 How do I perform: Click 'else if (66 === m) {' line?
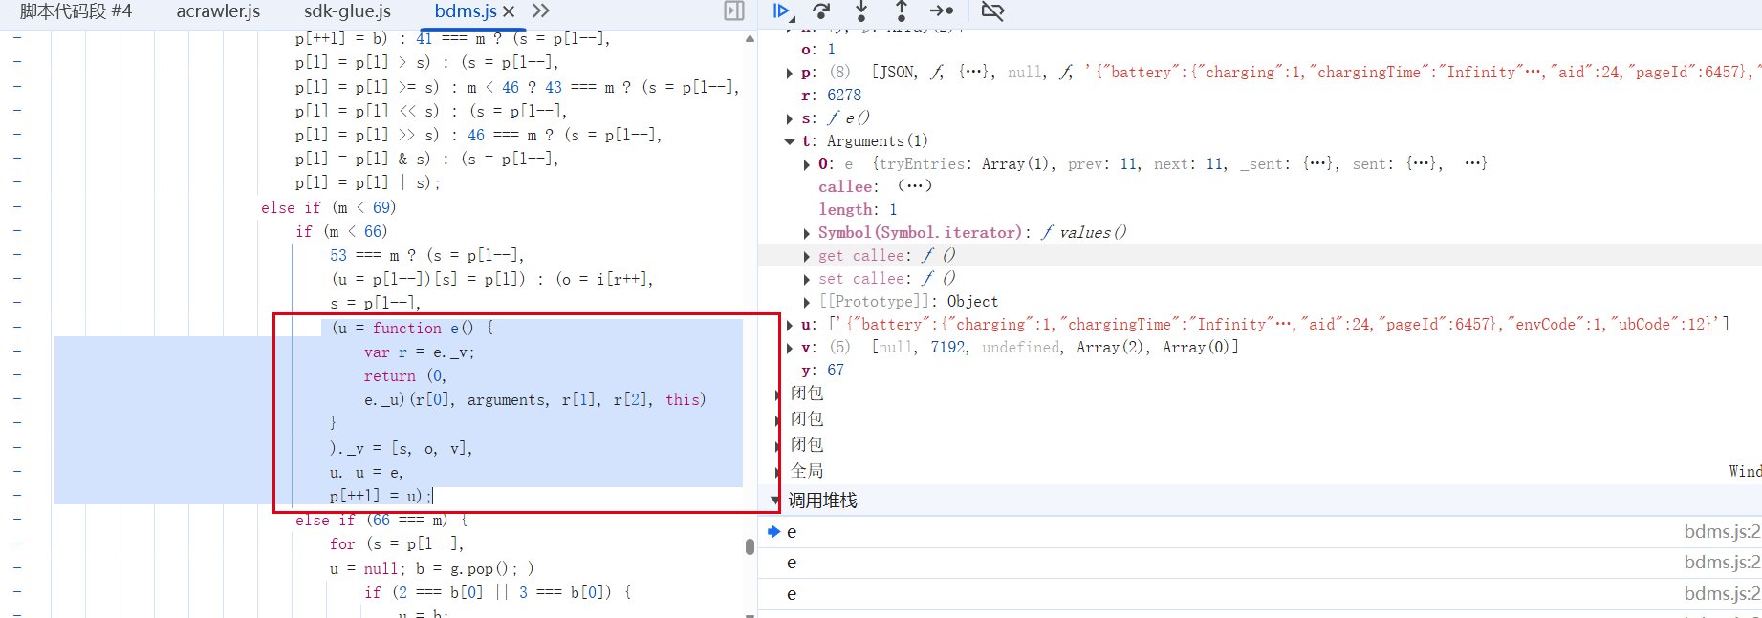[381, 521]
